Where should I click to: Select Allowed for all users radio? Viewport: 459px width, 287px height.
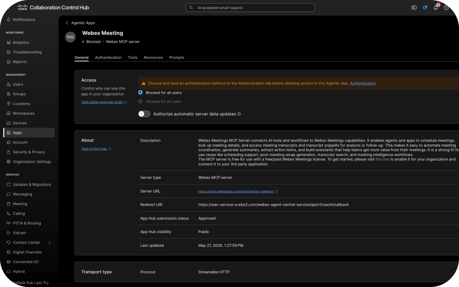140,101
